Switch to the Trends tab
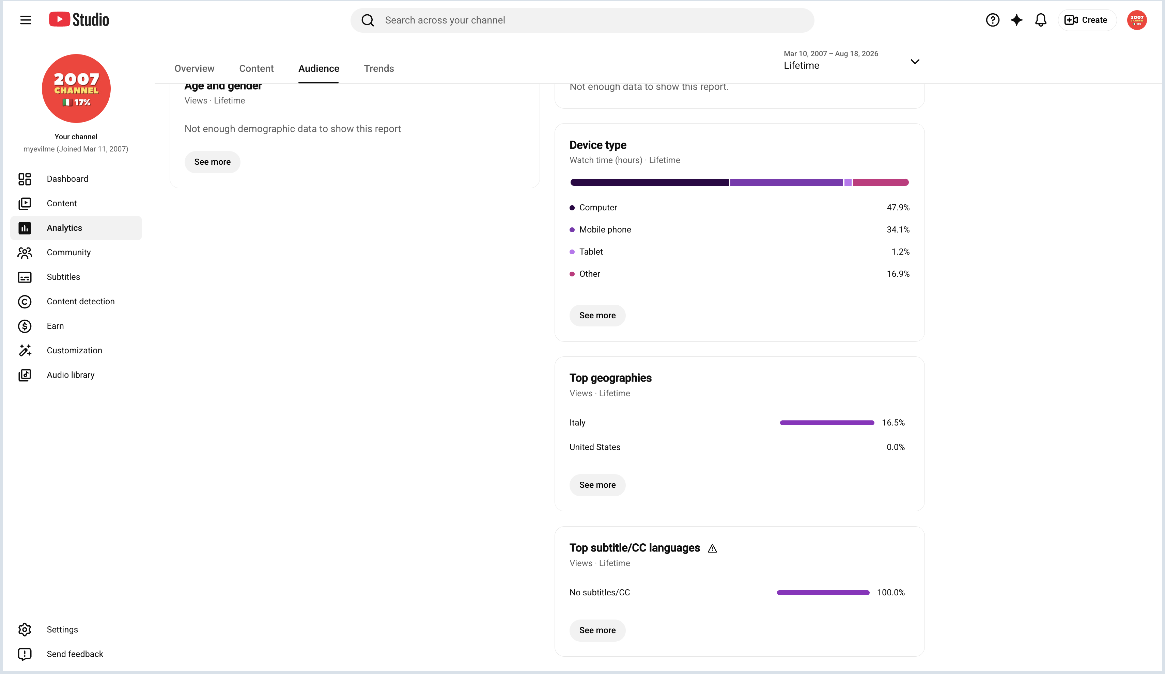 pos(379,68)
